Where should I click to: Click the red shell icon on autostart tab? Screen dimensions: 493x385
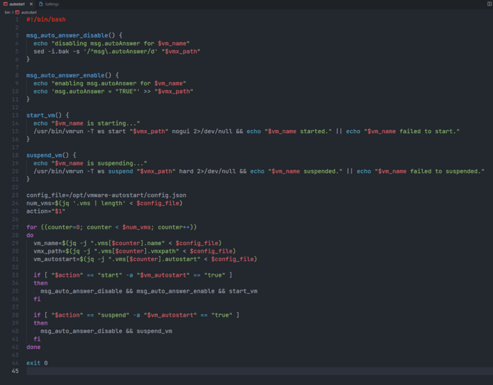tap(4, 4)
